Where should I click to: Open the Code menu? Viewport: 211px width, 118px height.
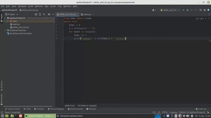coord(31,6)
